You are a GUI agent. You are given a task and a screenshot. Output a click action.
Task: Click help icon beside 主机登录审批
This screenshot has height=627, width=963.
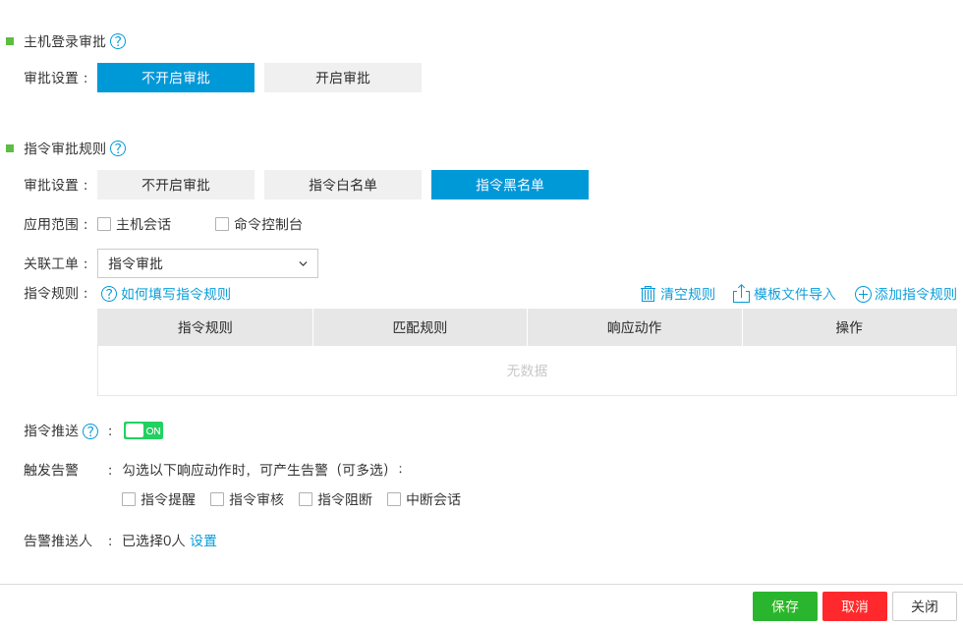(x=118, y=41)
